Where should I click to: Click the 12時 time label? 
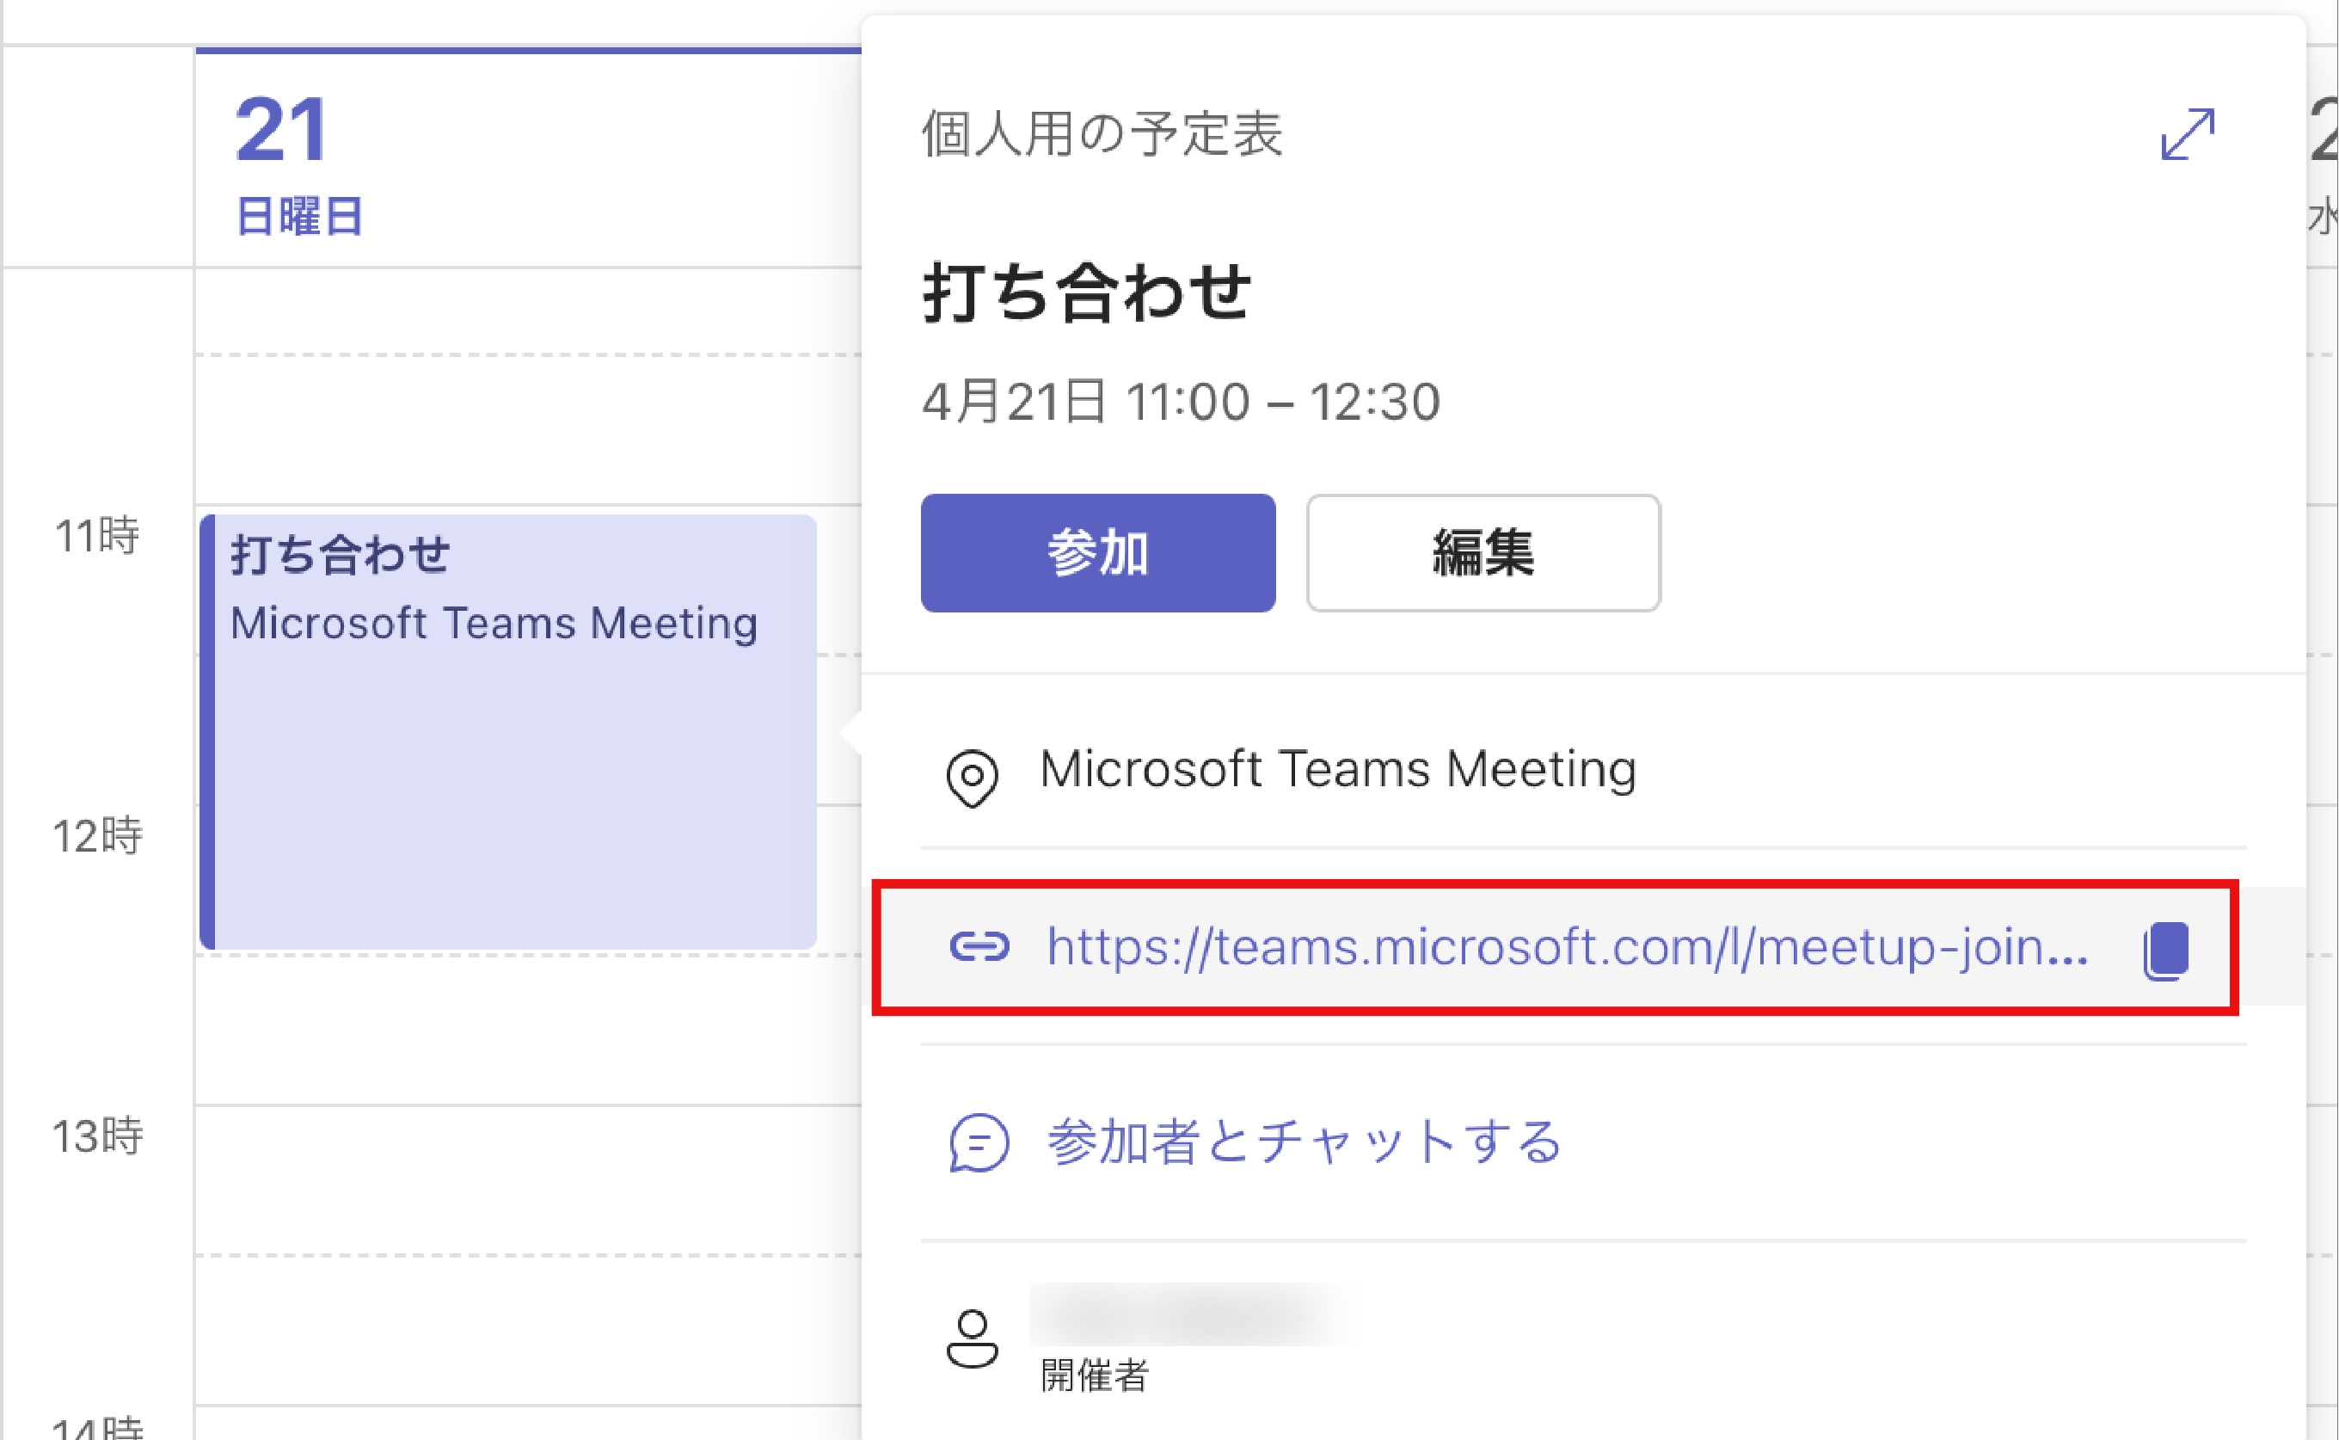97,836
